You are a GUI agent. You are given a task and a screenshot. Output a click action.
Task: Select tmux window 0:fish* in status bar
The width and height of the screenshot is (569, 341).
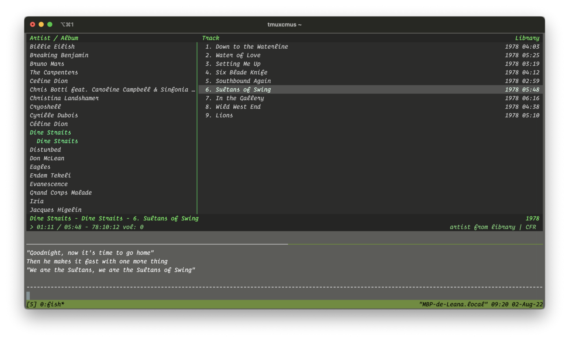tap(52, 304)
